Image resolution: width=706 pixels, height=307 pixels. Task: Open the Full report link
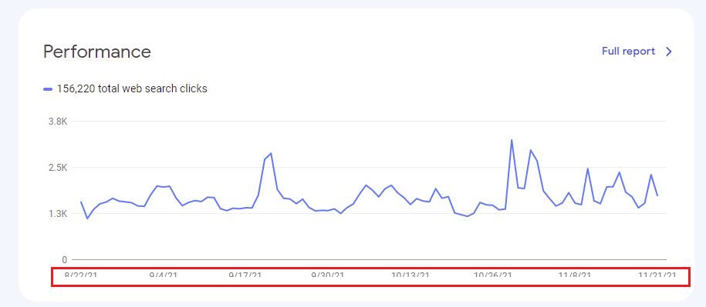pyautogui.click(x=628, y=51)
